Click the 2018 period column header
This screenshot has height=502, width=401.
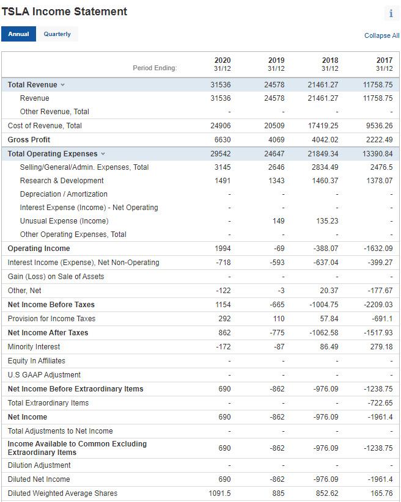(330, 64)
